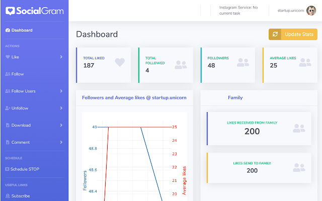This screenshot has width=322, height=201.
Task: Expand the Like submenu chevron
Action: pos(61,57)
